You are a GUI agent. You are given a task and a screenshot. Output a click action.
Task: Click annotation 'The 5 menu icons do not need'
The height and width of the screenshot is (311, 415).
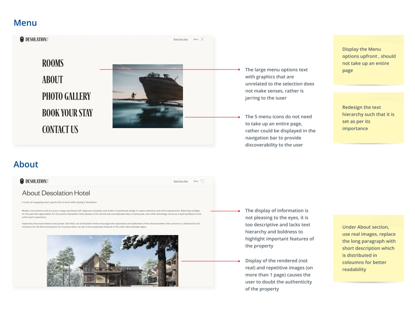pyautogui.click(x=280, y=131)
